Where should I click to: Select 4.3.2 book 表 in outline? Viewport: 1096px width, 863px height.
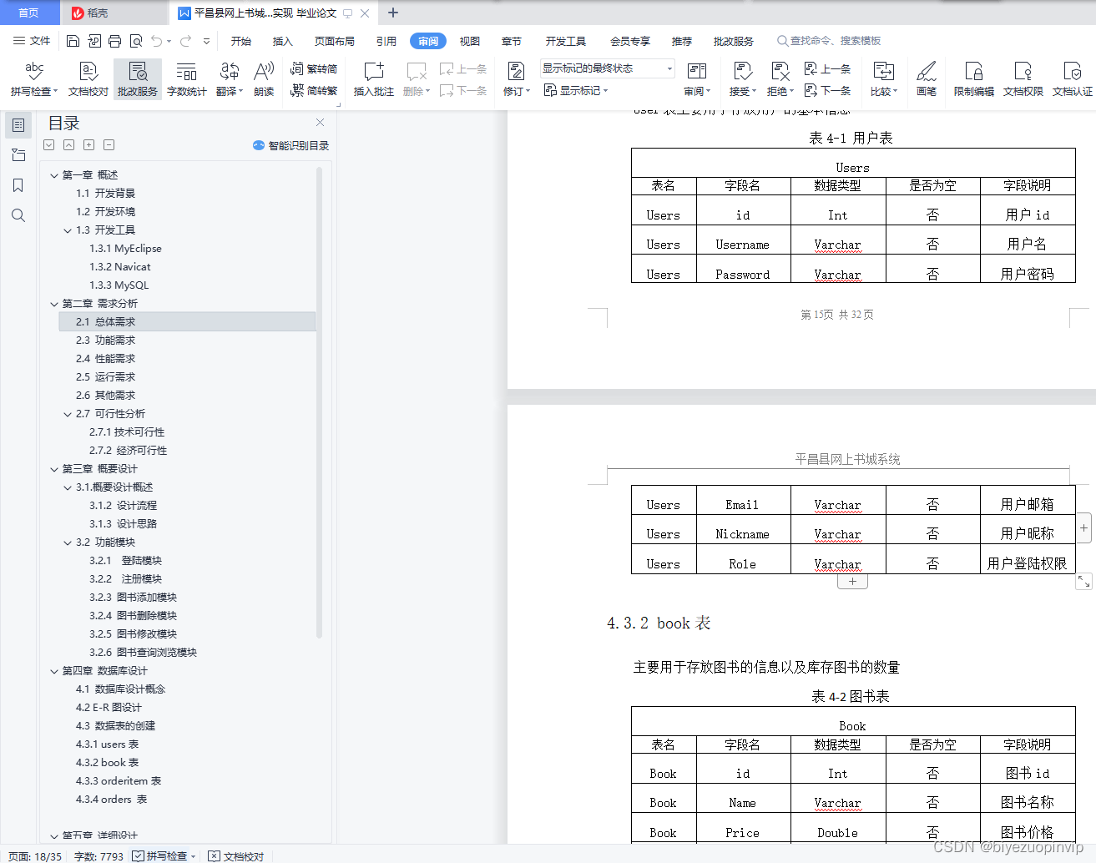[107, 763]
